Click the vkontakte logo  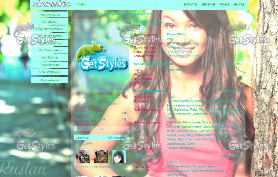click(x=51, y=4)
